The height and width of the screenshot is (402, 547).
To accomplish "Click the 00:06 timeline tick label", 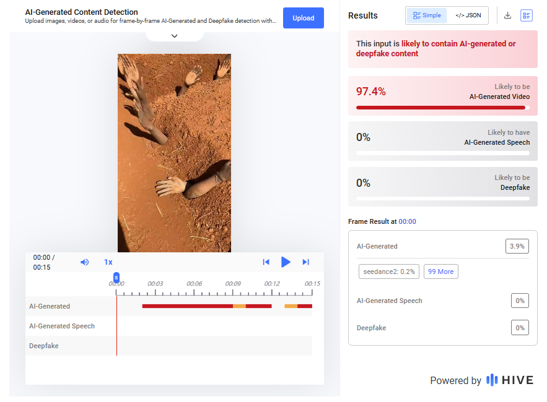I will (x=194, y=283).
